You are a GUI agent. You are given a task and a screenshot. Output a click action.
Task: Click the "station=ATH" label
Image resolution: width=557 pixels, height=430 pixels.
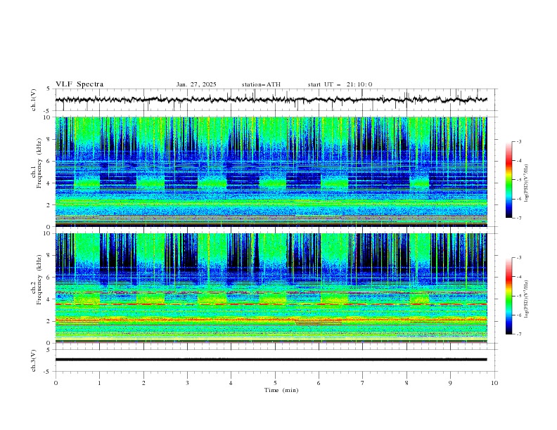click(x=261, y=84)
